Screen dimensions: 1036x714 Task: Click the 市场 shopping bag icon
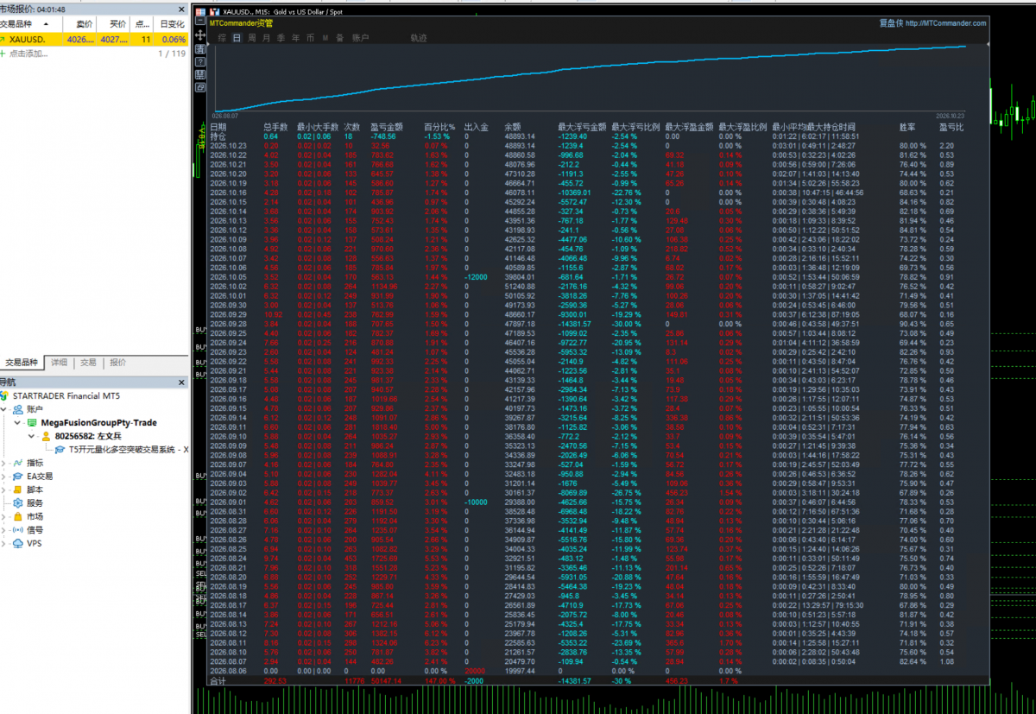pyautogui.click(x=18, y=516)
